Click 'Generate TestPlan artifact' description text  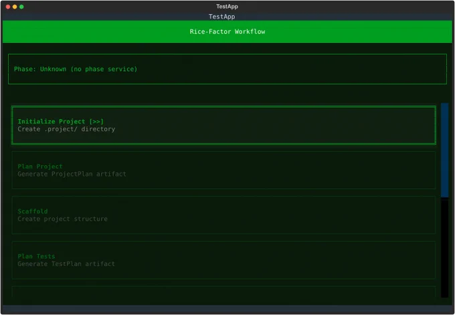[66, 264]
